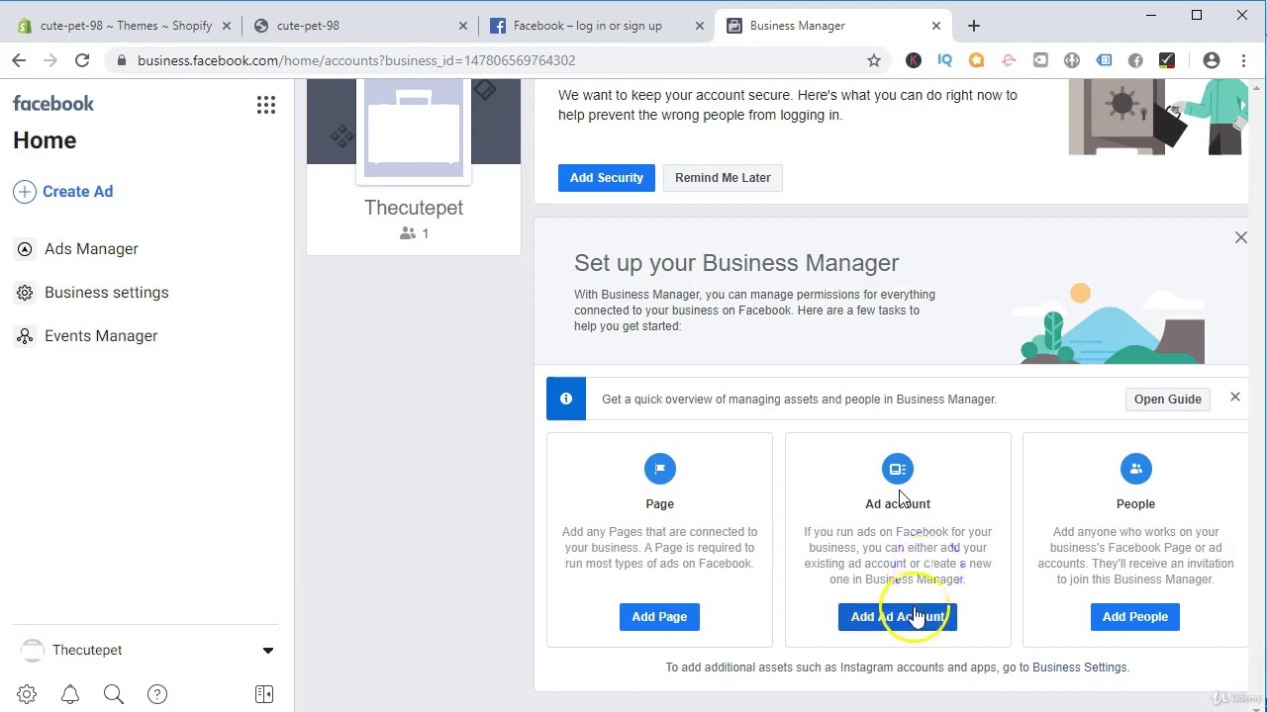Click the Create Ad plus icon
This screenshot has height=712, width=1267.
[x=25, y=192]
